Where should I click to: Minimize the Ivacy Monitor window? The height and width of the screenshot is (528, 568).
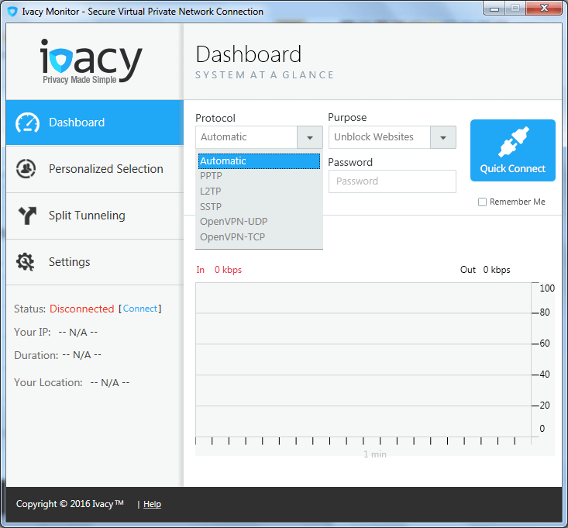tap(494, 9)
